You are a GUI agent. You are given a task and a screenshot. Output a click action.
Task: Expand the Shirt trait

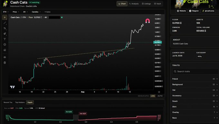(x=195, y=107)
